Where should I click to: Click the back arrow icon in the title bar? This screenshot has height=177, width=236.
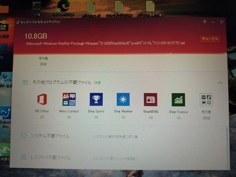[x=221, y=22]
